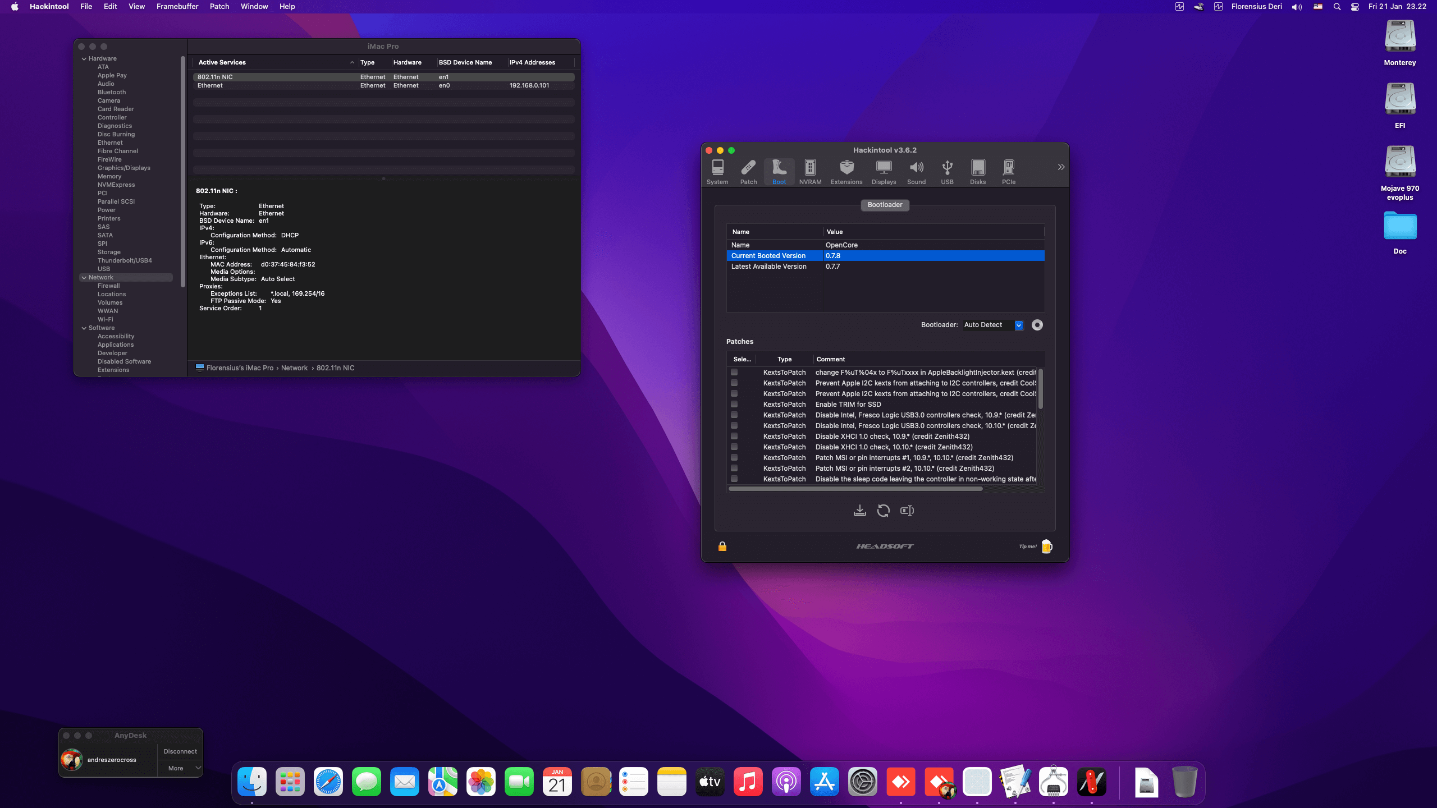1437x808 pixels.
Task: Switch to the PCIe toolbar icon
Action: tap(1008, 171)
